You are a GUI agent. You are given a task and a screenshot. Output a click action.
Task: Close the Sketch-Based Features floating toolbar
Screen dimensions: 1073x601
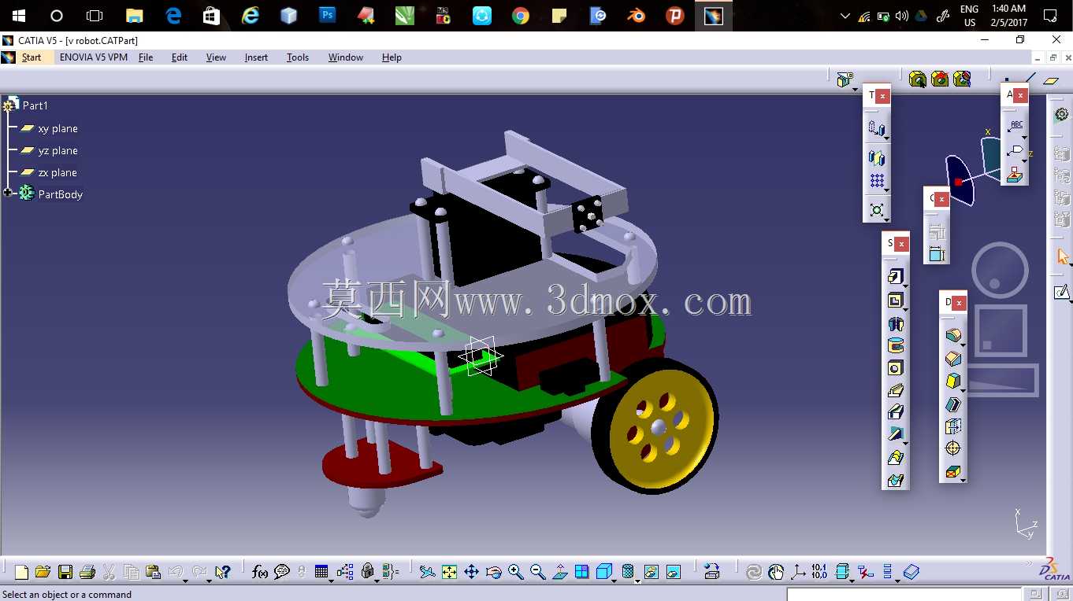[901, 244]
